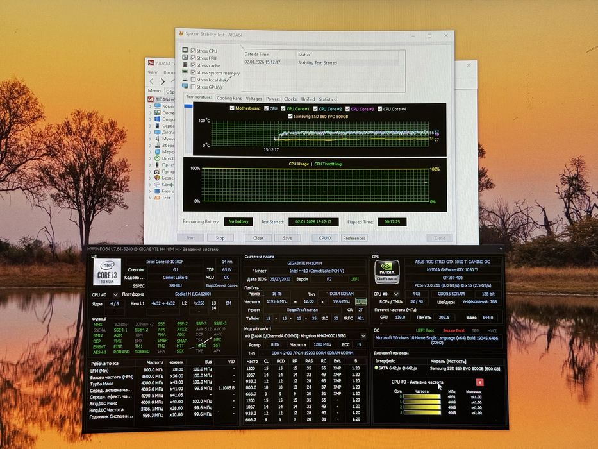Viewport: 598px width, 449px height.
Task: Expand the Тест node in AIDA64 tree
Action: coord(150,198)
